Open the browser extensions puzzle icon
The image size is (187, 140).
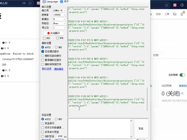pos(182,5)
